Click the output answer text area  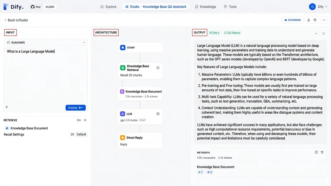click(261, 92)
